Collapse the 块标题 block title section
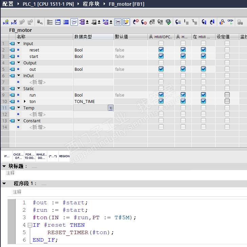The image size is (247, 247). point(4,166)
